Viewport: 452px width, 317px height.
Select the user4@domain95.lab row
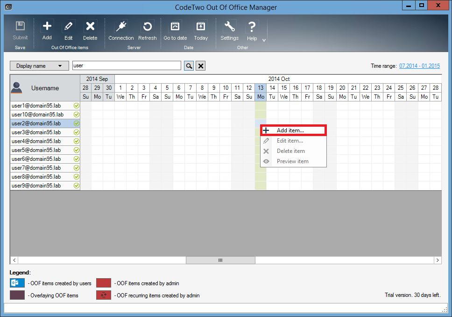(x=45, y=141)
